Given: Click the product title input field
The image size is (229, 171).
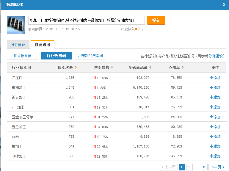Looking at the screenshot, I should [x=86, y=20].
